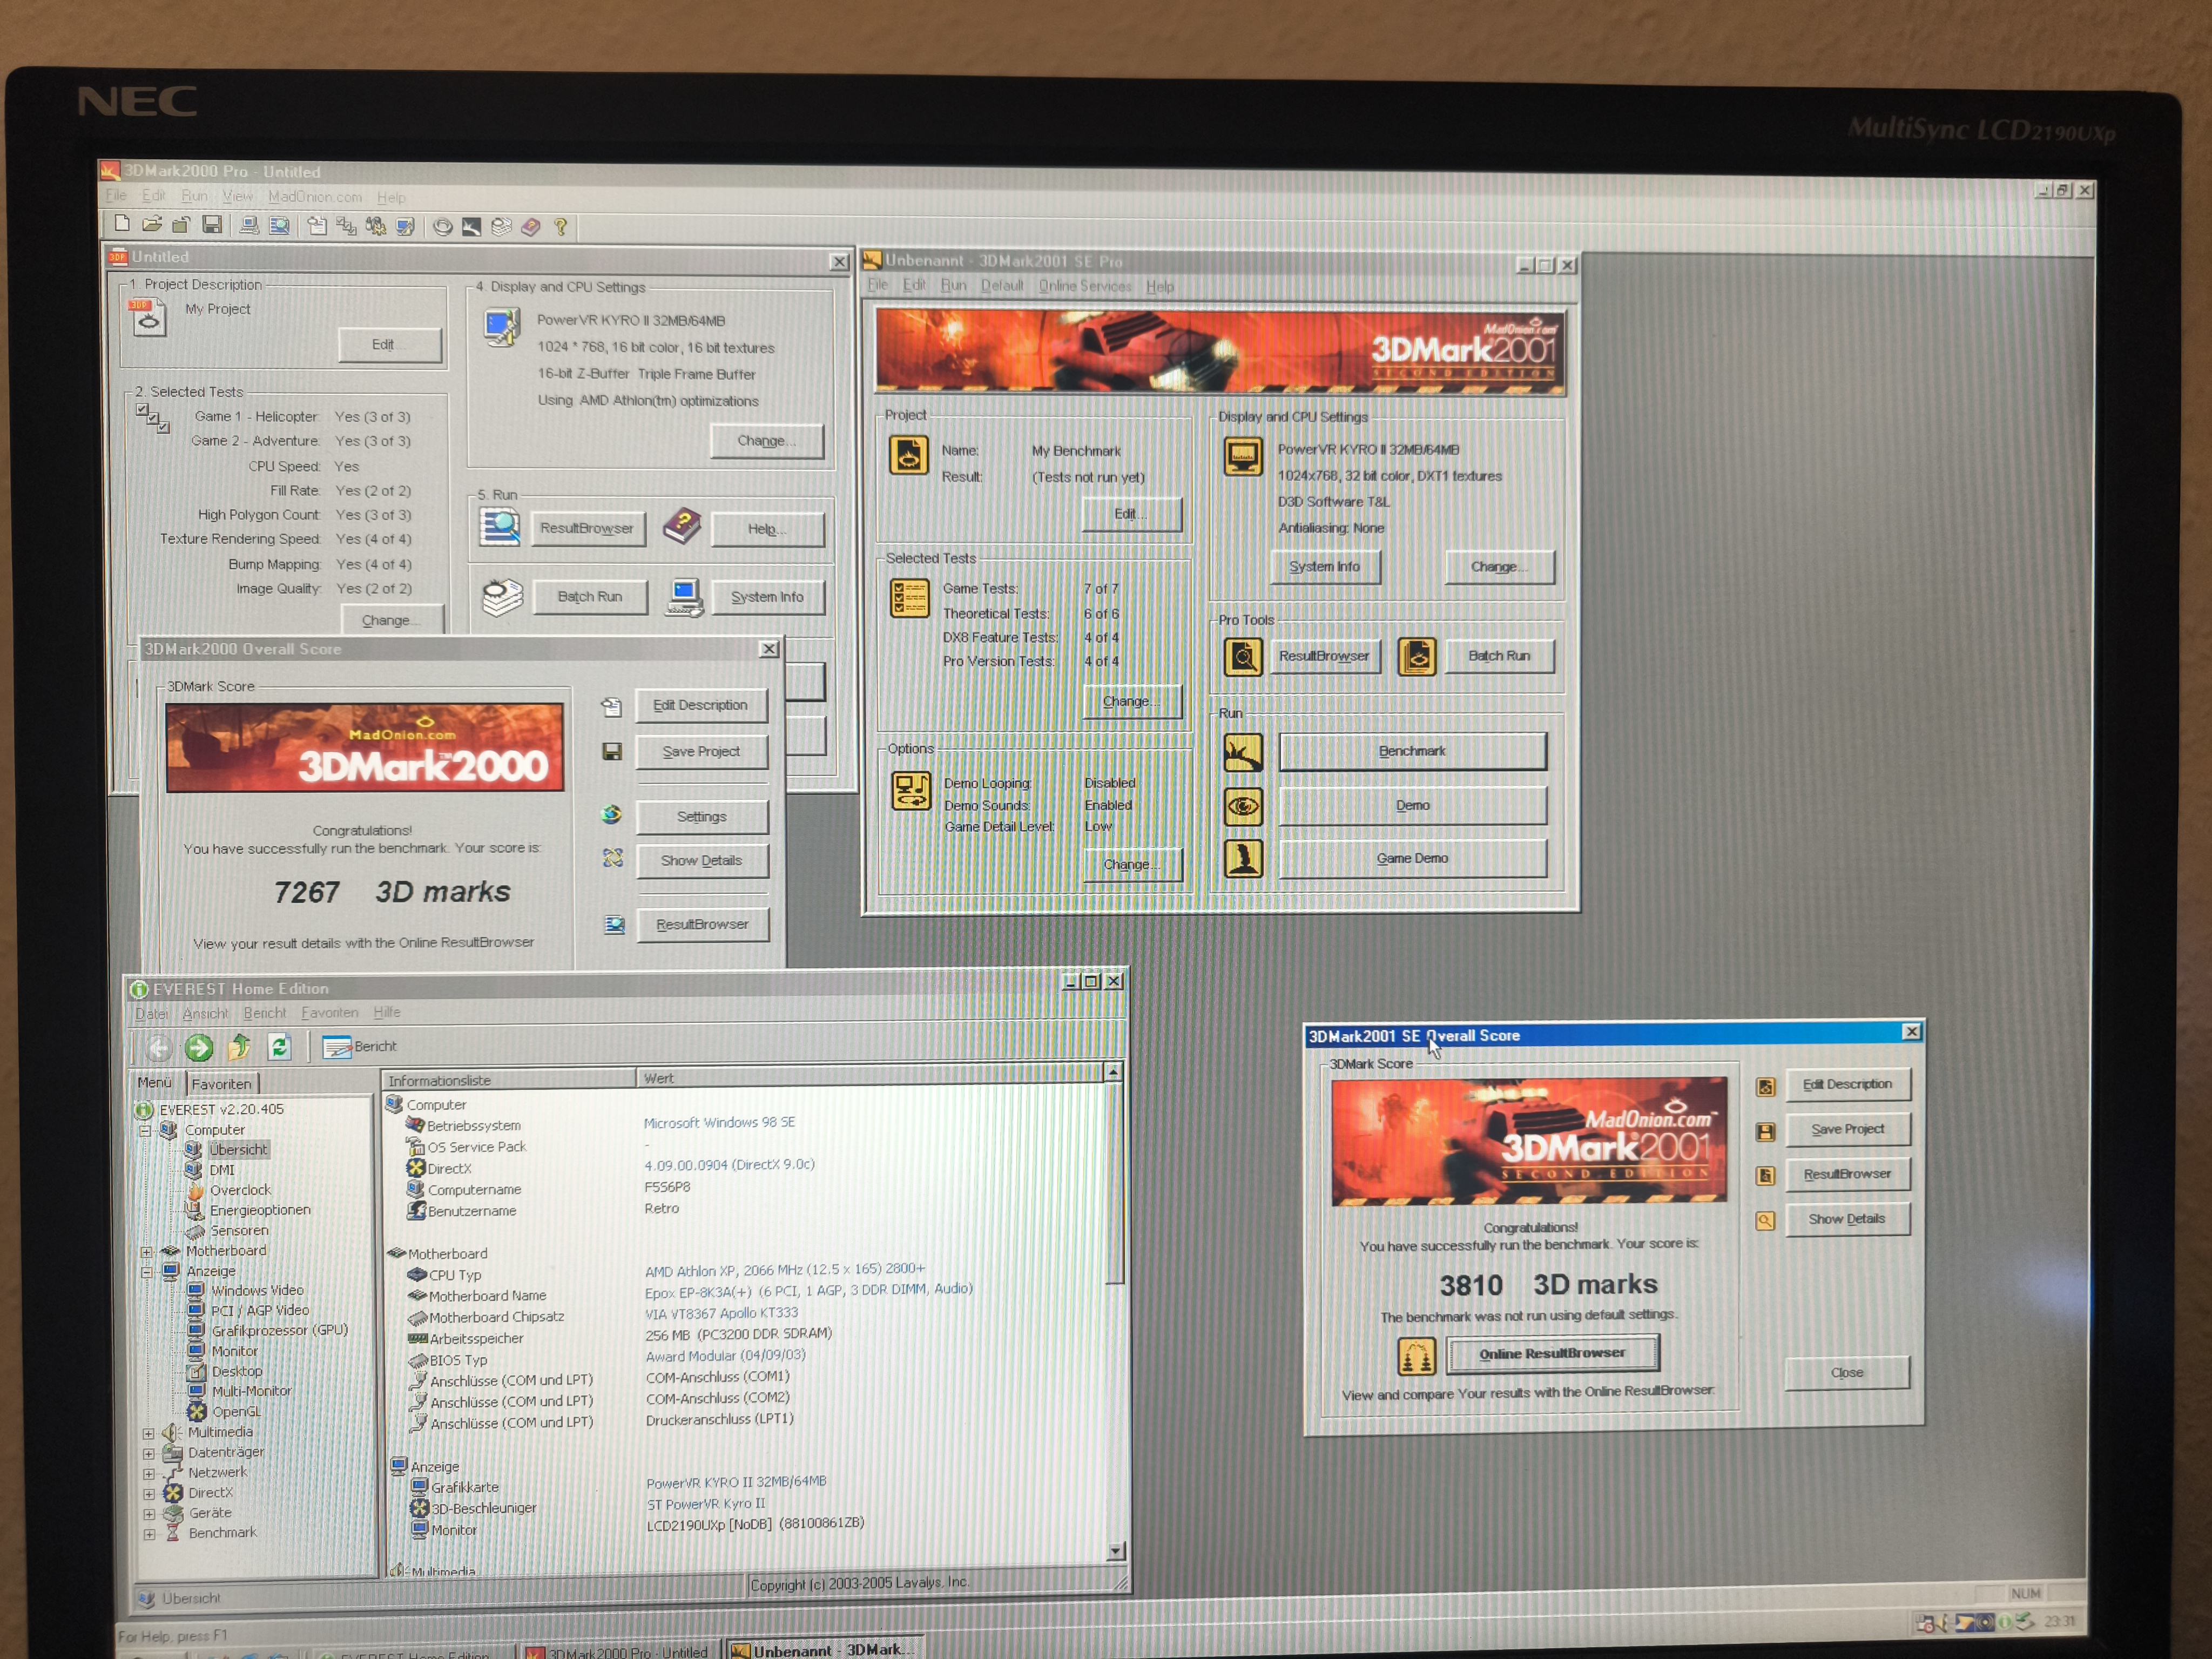Click the save disk icon in 3DMark2000 toolbar
Image resolution: width=2212 pixels, height=1659 pixels.
[212, 225]
